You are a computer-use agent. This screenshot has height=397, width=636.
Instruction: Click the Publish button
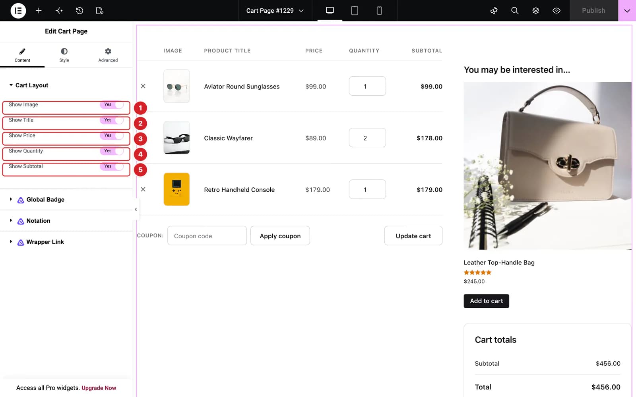(593, 11)
